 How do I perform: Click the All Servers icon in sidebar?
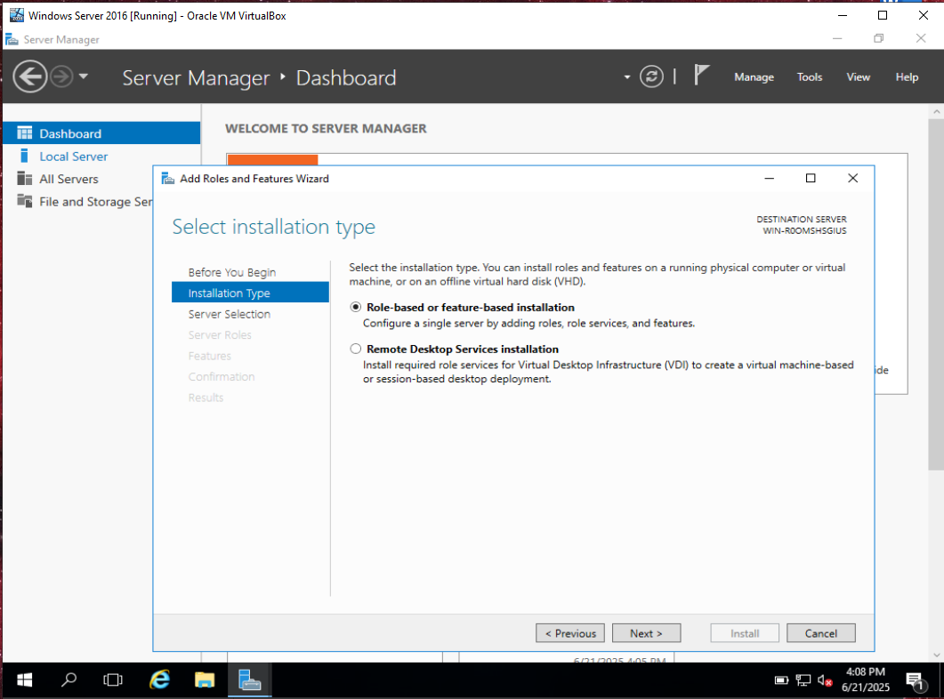pyautogui.click(x=25, y=179)
